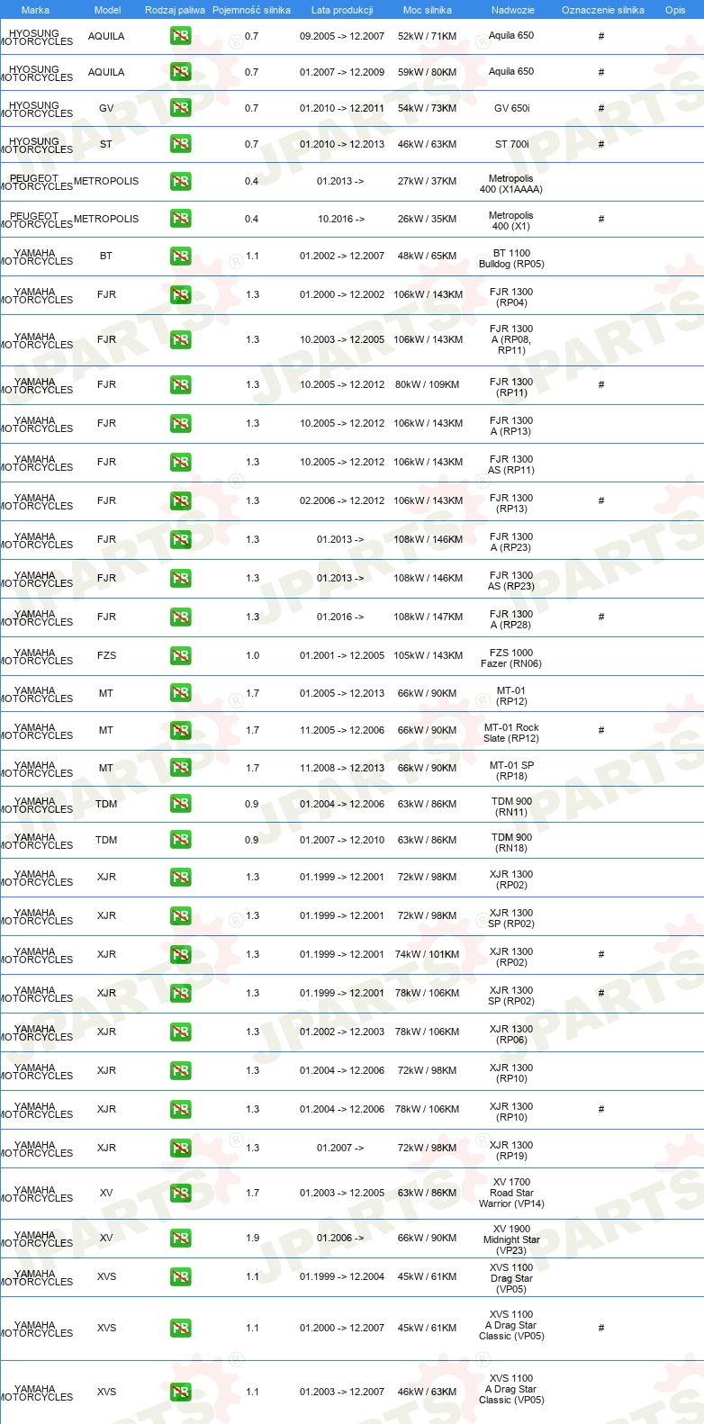Select fuel icon for XJR 1300 (RP06)

(181, 1032)
